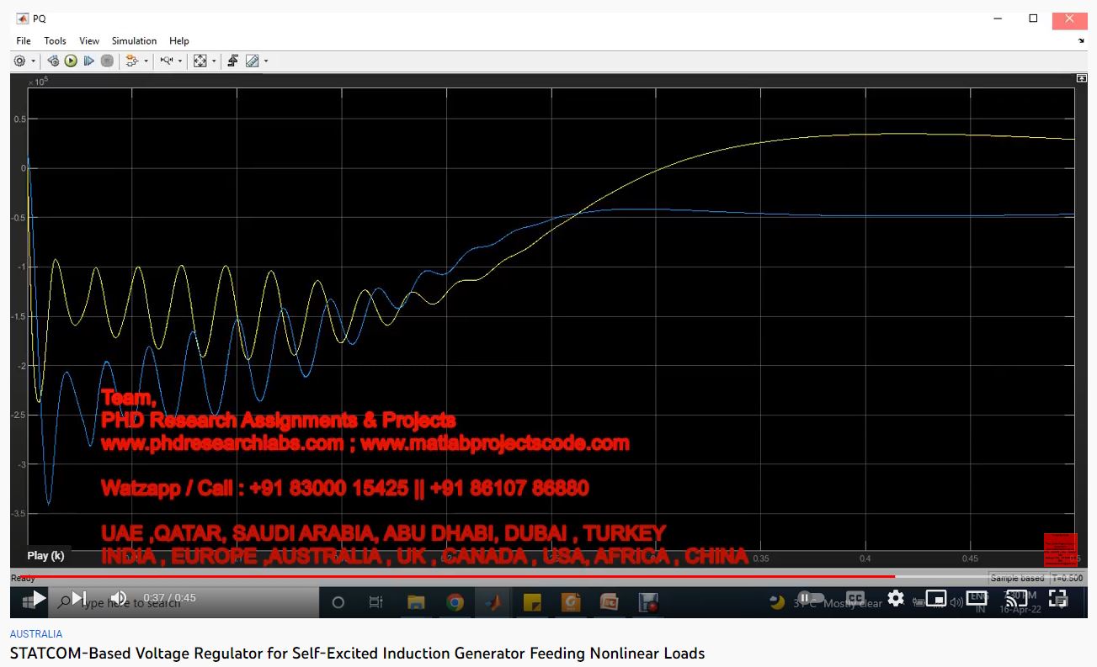Toggle video autoplay switch

click(808, 599)
